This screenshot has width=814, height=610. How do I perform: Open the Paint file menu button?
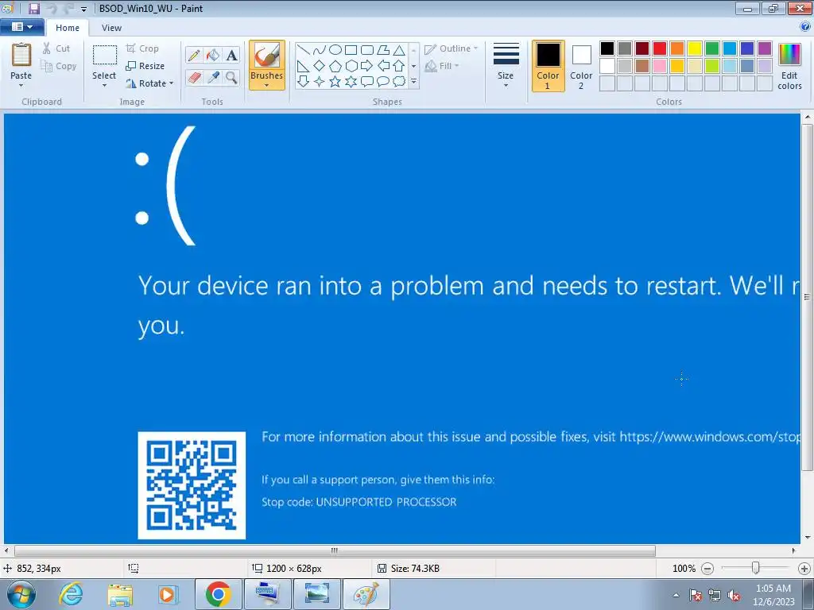(x=21, y=27)
